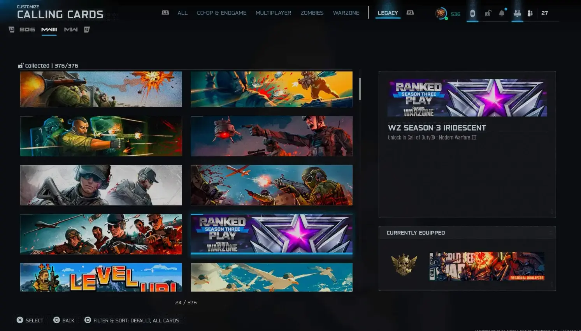Click the 'Collected | 376/376' label
The image size is (581, 331).
(51, 66)
